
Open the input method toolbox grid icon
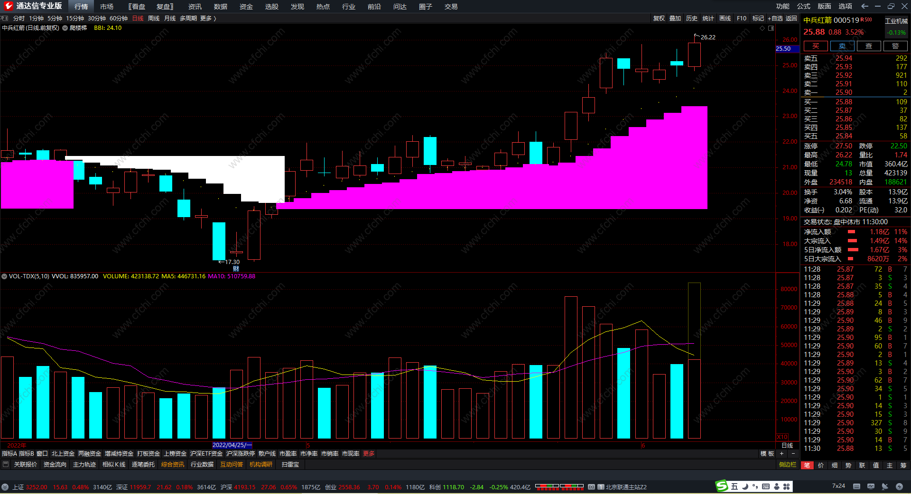click(787, 486)
